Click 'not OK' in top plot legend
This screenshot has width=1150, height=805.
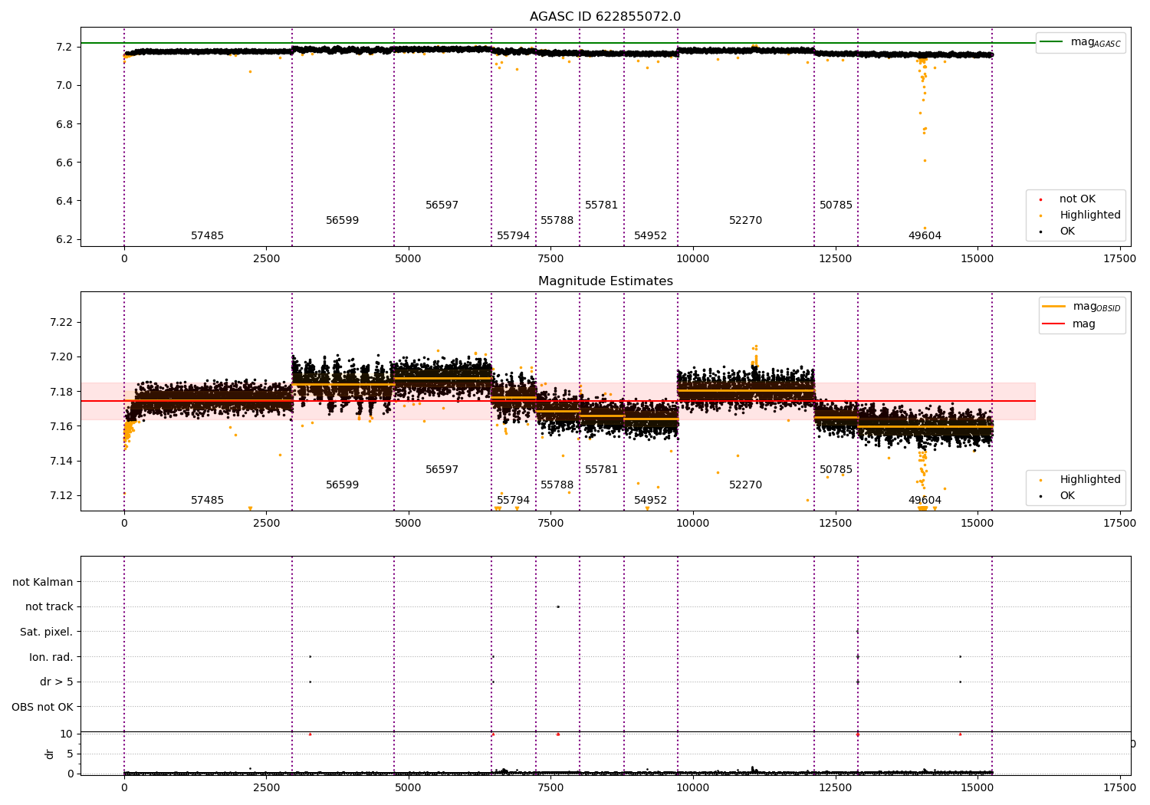1077,199
